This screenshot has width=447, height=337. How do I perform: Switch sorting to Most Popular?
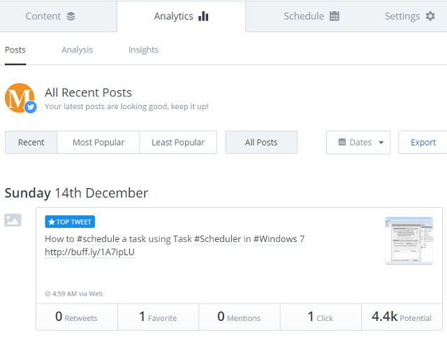click(x=98, y=142)
